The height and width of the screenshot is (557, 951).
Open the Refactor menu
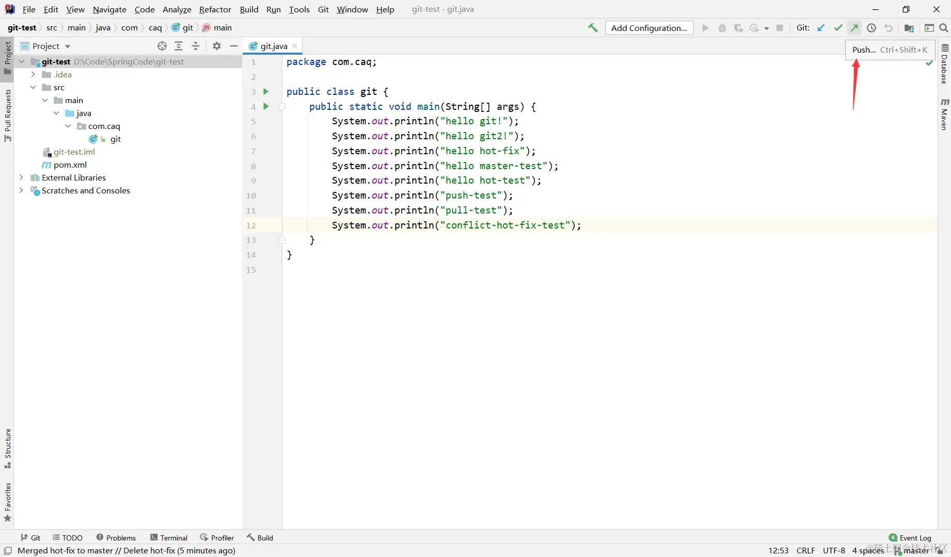215,9
